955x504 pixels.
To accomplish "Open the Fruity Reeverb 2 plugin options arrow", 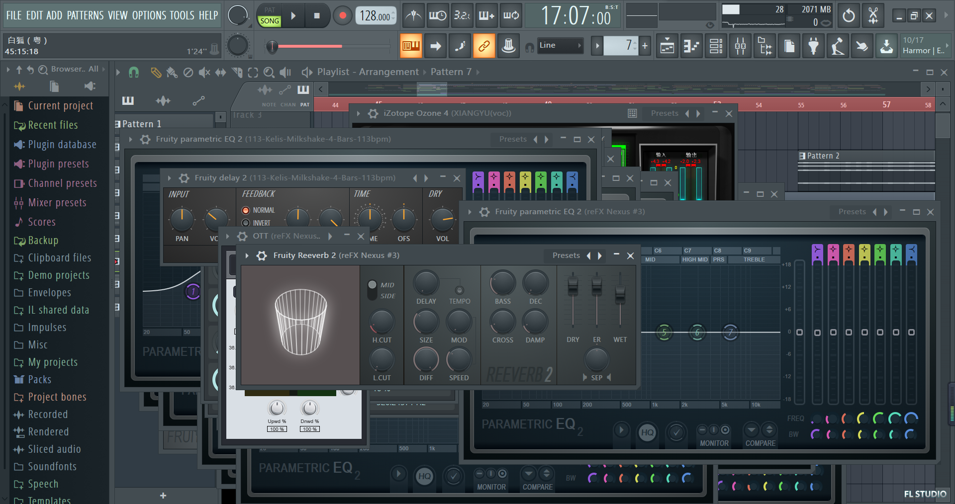I will 247,255.
